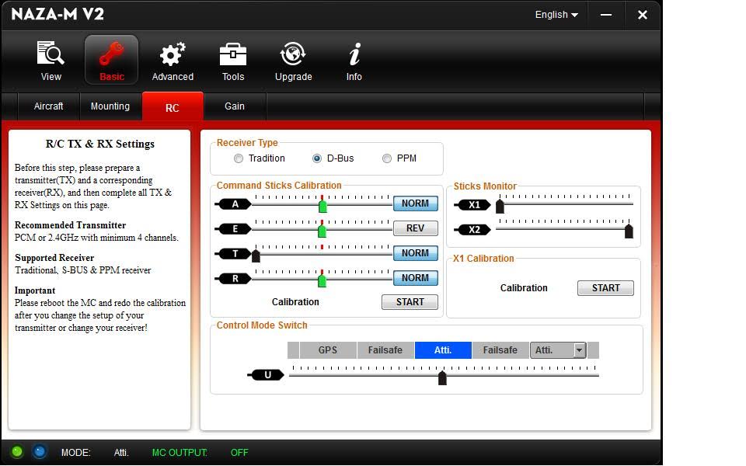Click the GPS control mode segment
The width and height of the screenshot is (746, 466).
[x=328, y=350]
